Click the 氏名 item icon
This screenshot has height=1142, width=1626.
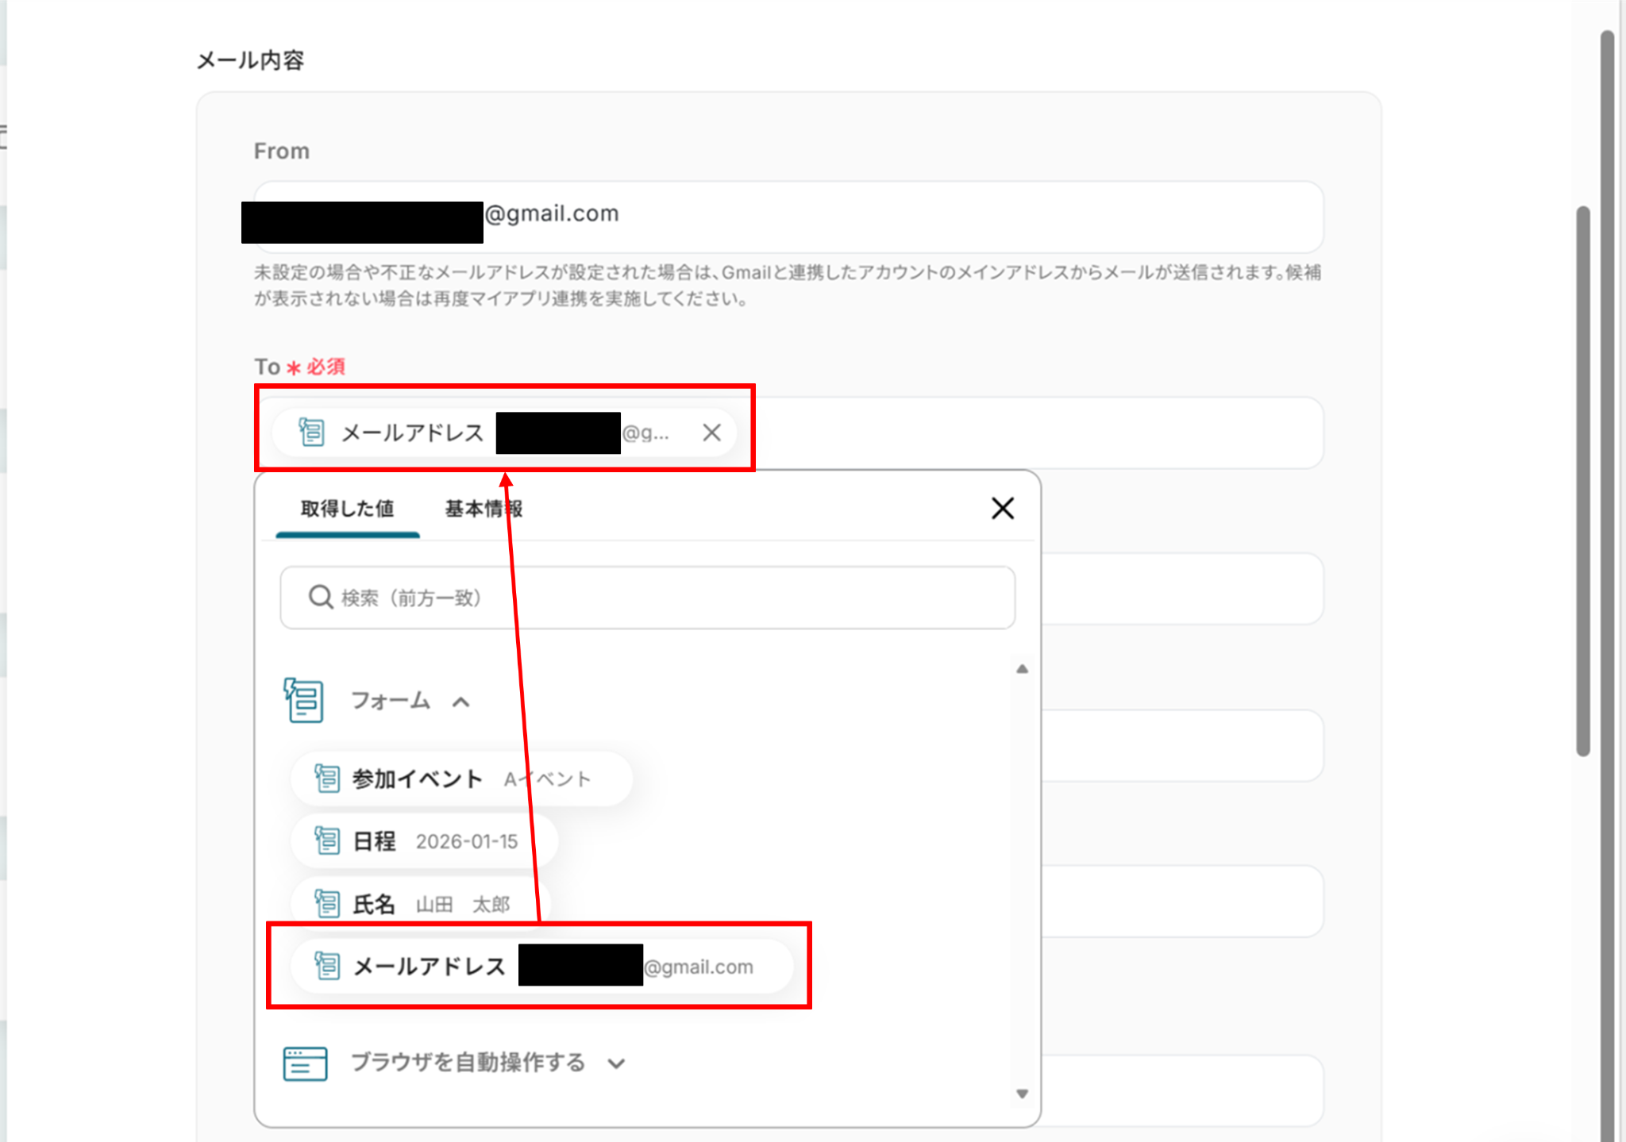pos(327,903)
